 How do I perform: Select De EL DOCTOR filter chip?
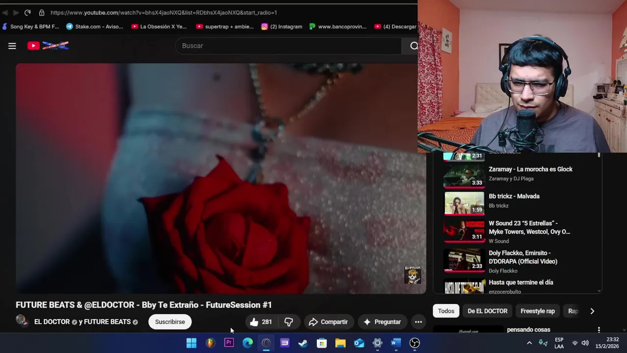(487, 311)
